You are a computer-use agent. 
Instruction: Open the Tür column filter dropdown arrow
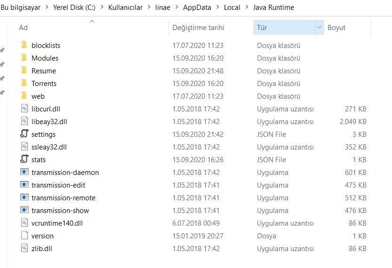click(319, 27)
